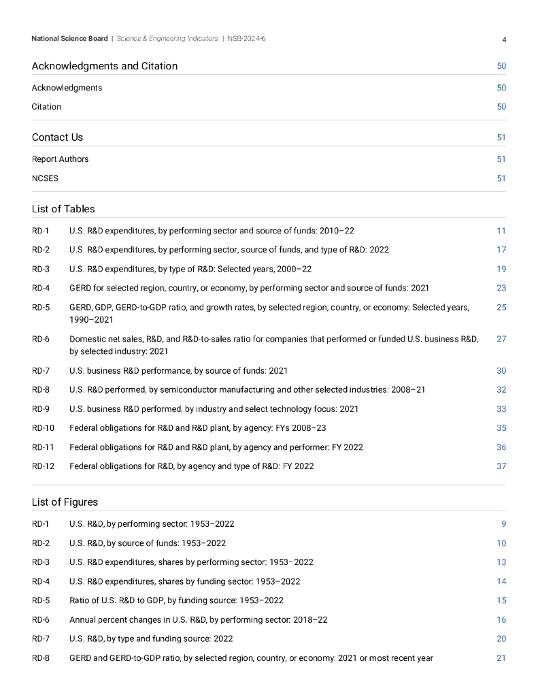Click page number 10 for Figure RD-2

tap(501, 543)
